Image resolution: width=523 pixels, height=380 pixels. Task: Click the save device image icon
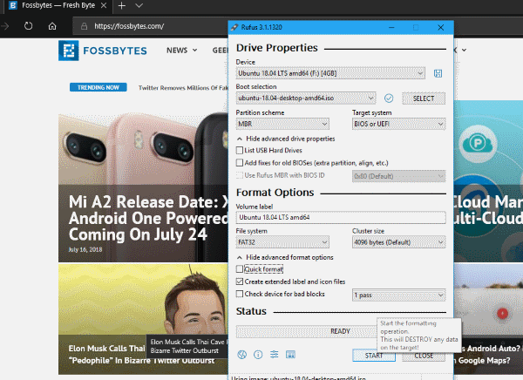pyautogui.click(x=438, y=72)
